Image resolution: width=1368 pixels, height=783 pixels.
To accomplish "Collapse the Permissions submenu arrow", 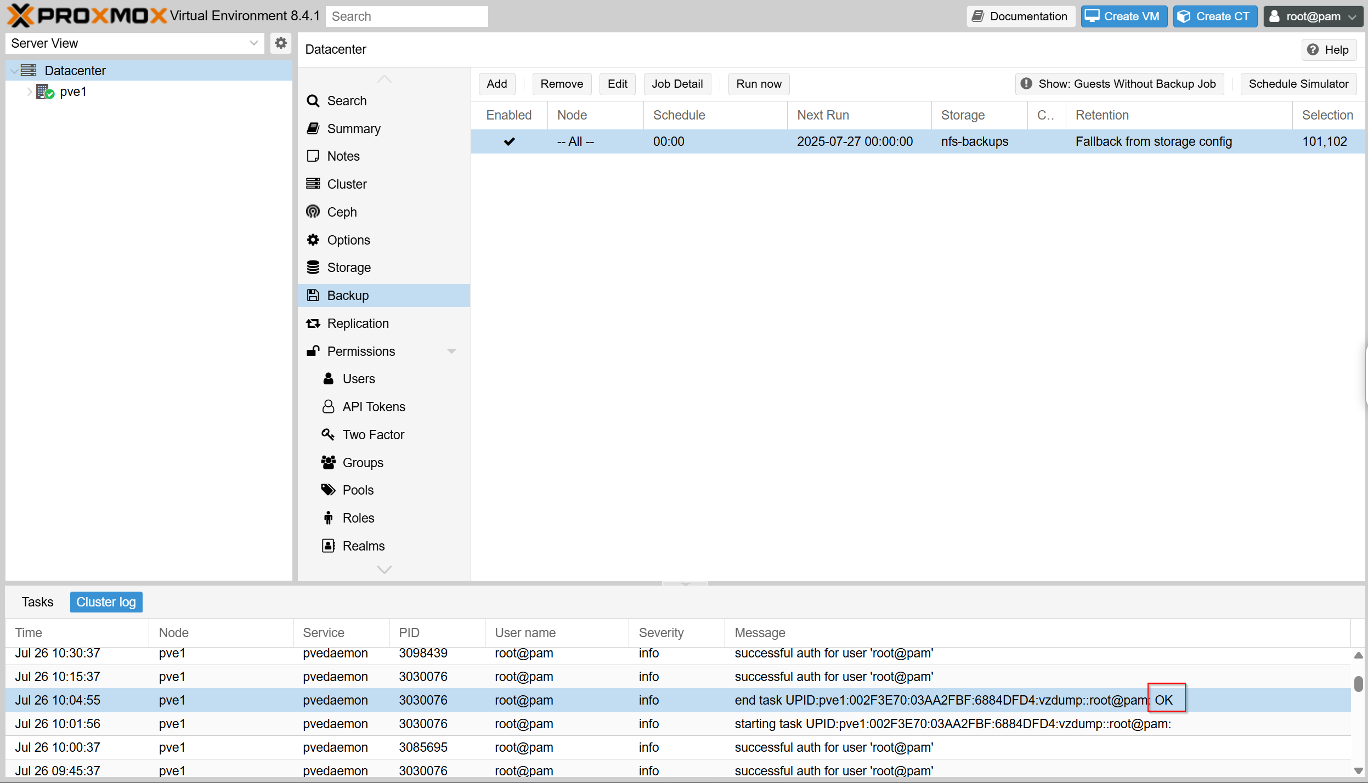I will pos(452,351).
